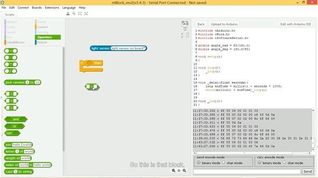
Task: Click the cut/delete tool icon in toolbar
Action: [x=74, y=13]
